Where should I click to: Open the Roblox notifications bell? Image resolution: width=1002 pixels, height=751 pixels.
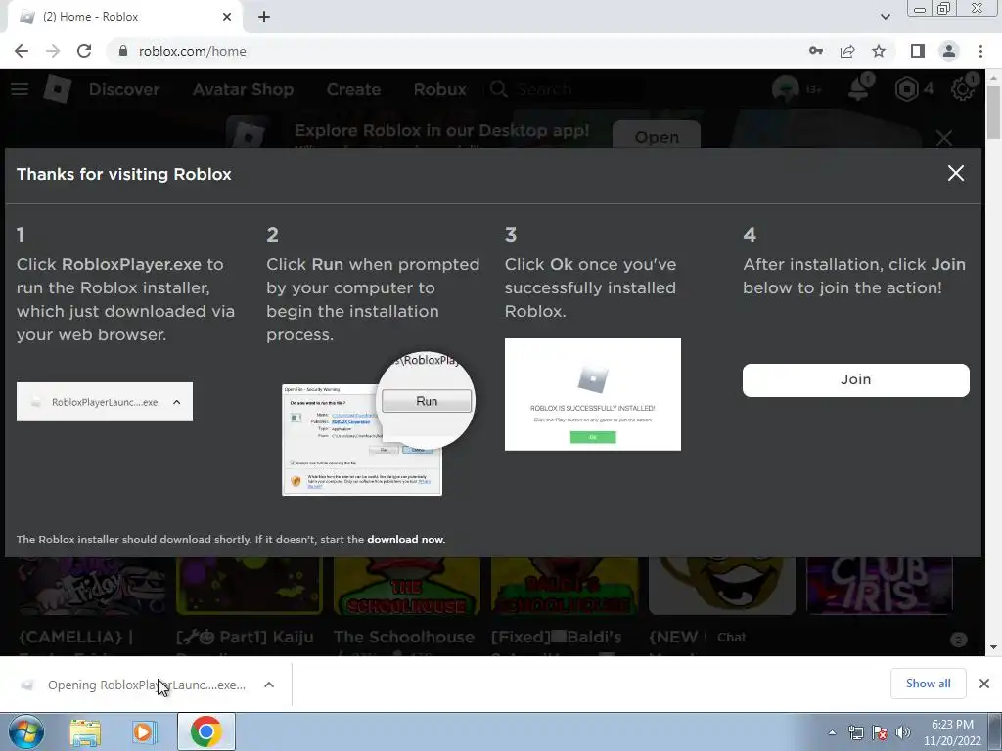pyautogui.click(x=859, y=89)
